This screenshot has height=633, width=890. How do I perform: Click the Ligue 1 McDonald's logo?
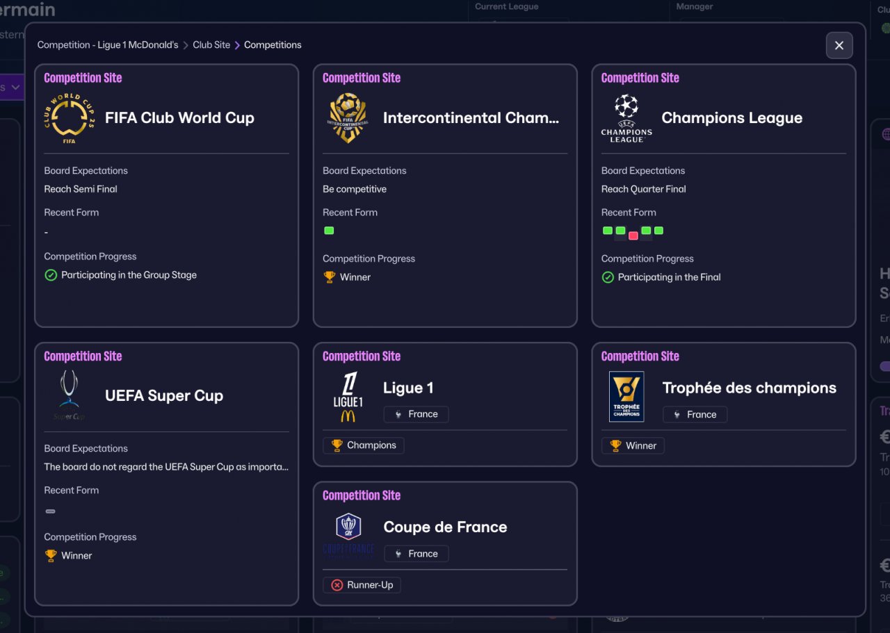point(348,396)
